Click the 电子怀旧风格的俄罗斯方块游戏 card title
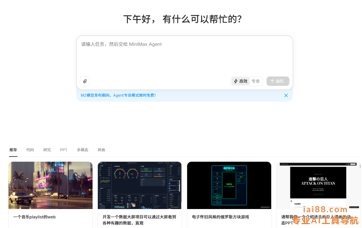 coord(220,217)
